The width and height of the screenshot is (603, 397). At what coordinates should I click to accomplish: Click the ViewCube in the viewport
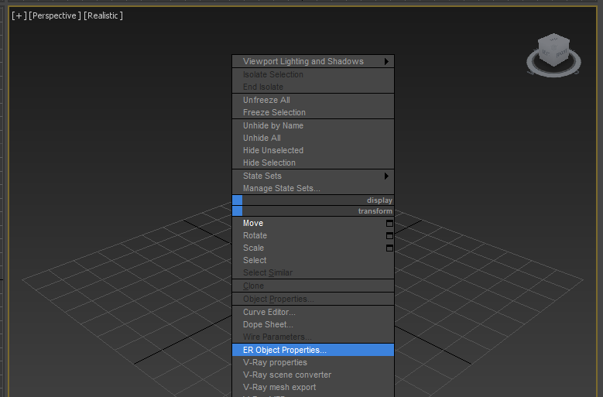coord(553,50)
